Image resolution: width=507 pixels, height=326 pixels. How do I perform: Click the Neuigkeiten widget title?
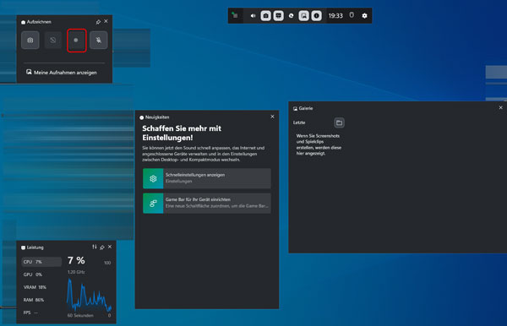click(x=157, y=117)
